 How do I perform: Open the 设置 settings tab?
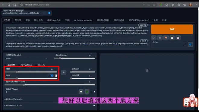(x=156, y=20)
